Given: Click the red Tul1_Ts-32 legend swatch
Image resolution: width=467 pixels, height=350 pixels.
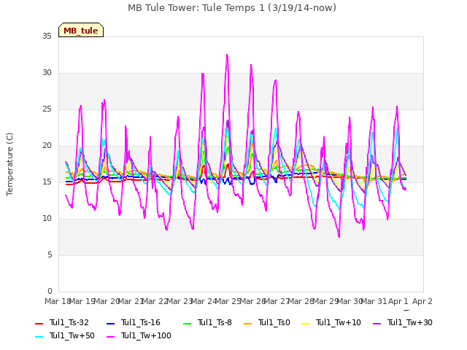Looking at the screenshot, I should click(39, 323).
